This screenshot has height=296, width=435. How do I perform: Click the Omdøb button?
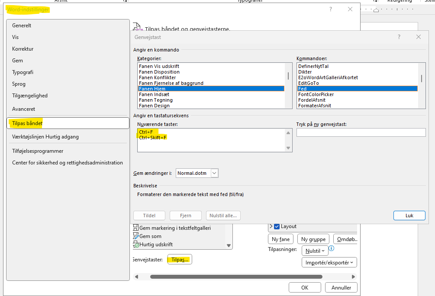[x=346, y=239]
